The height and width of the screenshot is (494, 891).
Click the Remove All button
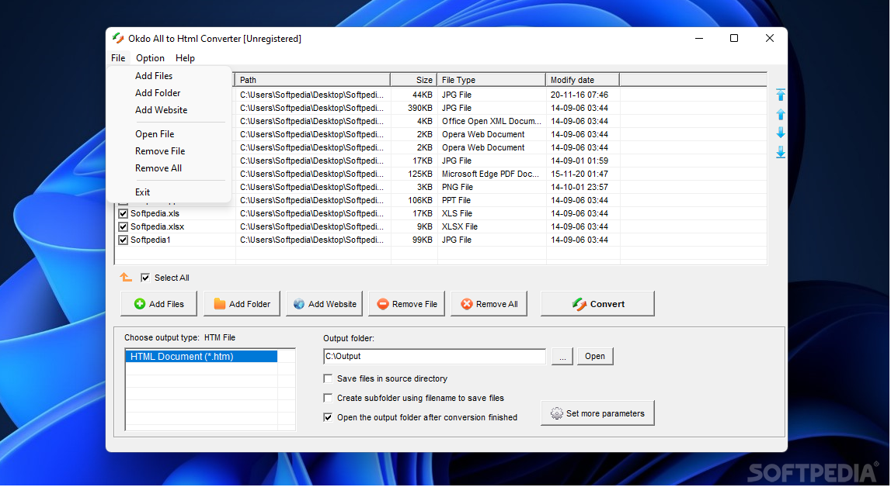[489, 304]
